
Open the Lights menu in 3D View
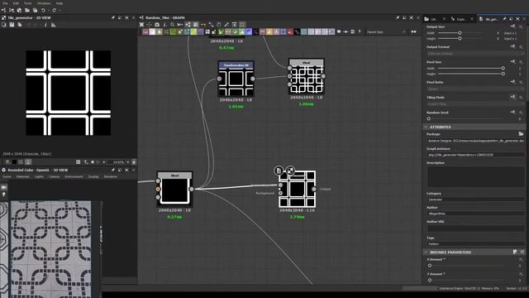coord(39,176)
